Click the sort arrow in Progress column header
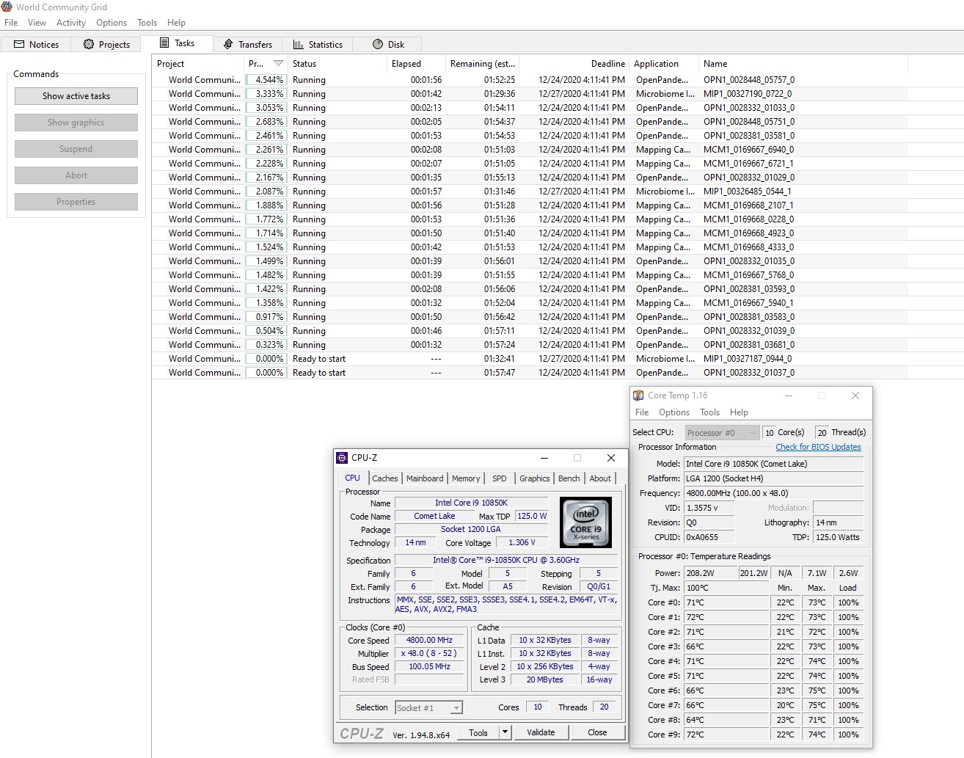This screenshot has width=964, height=758. (278, 64)
